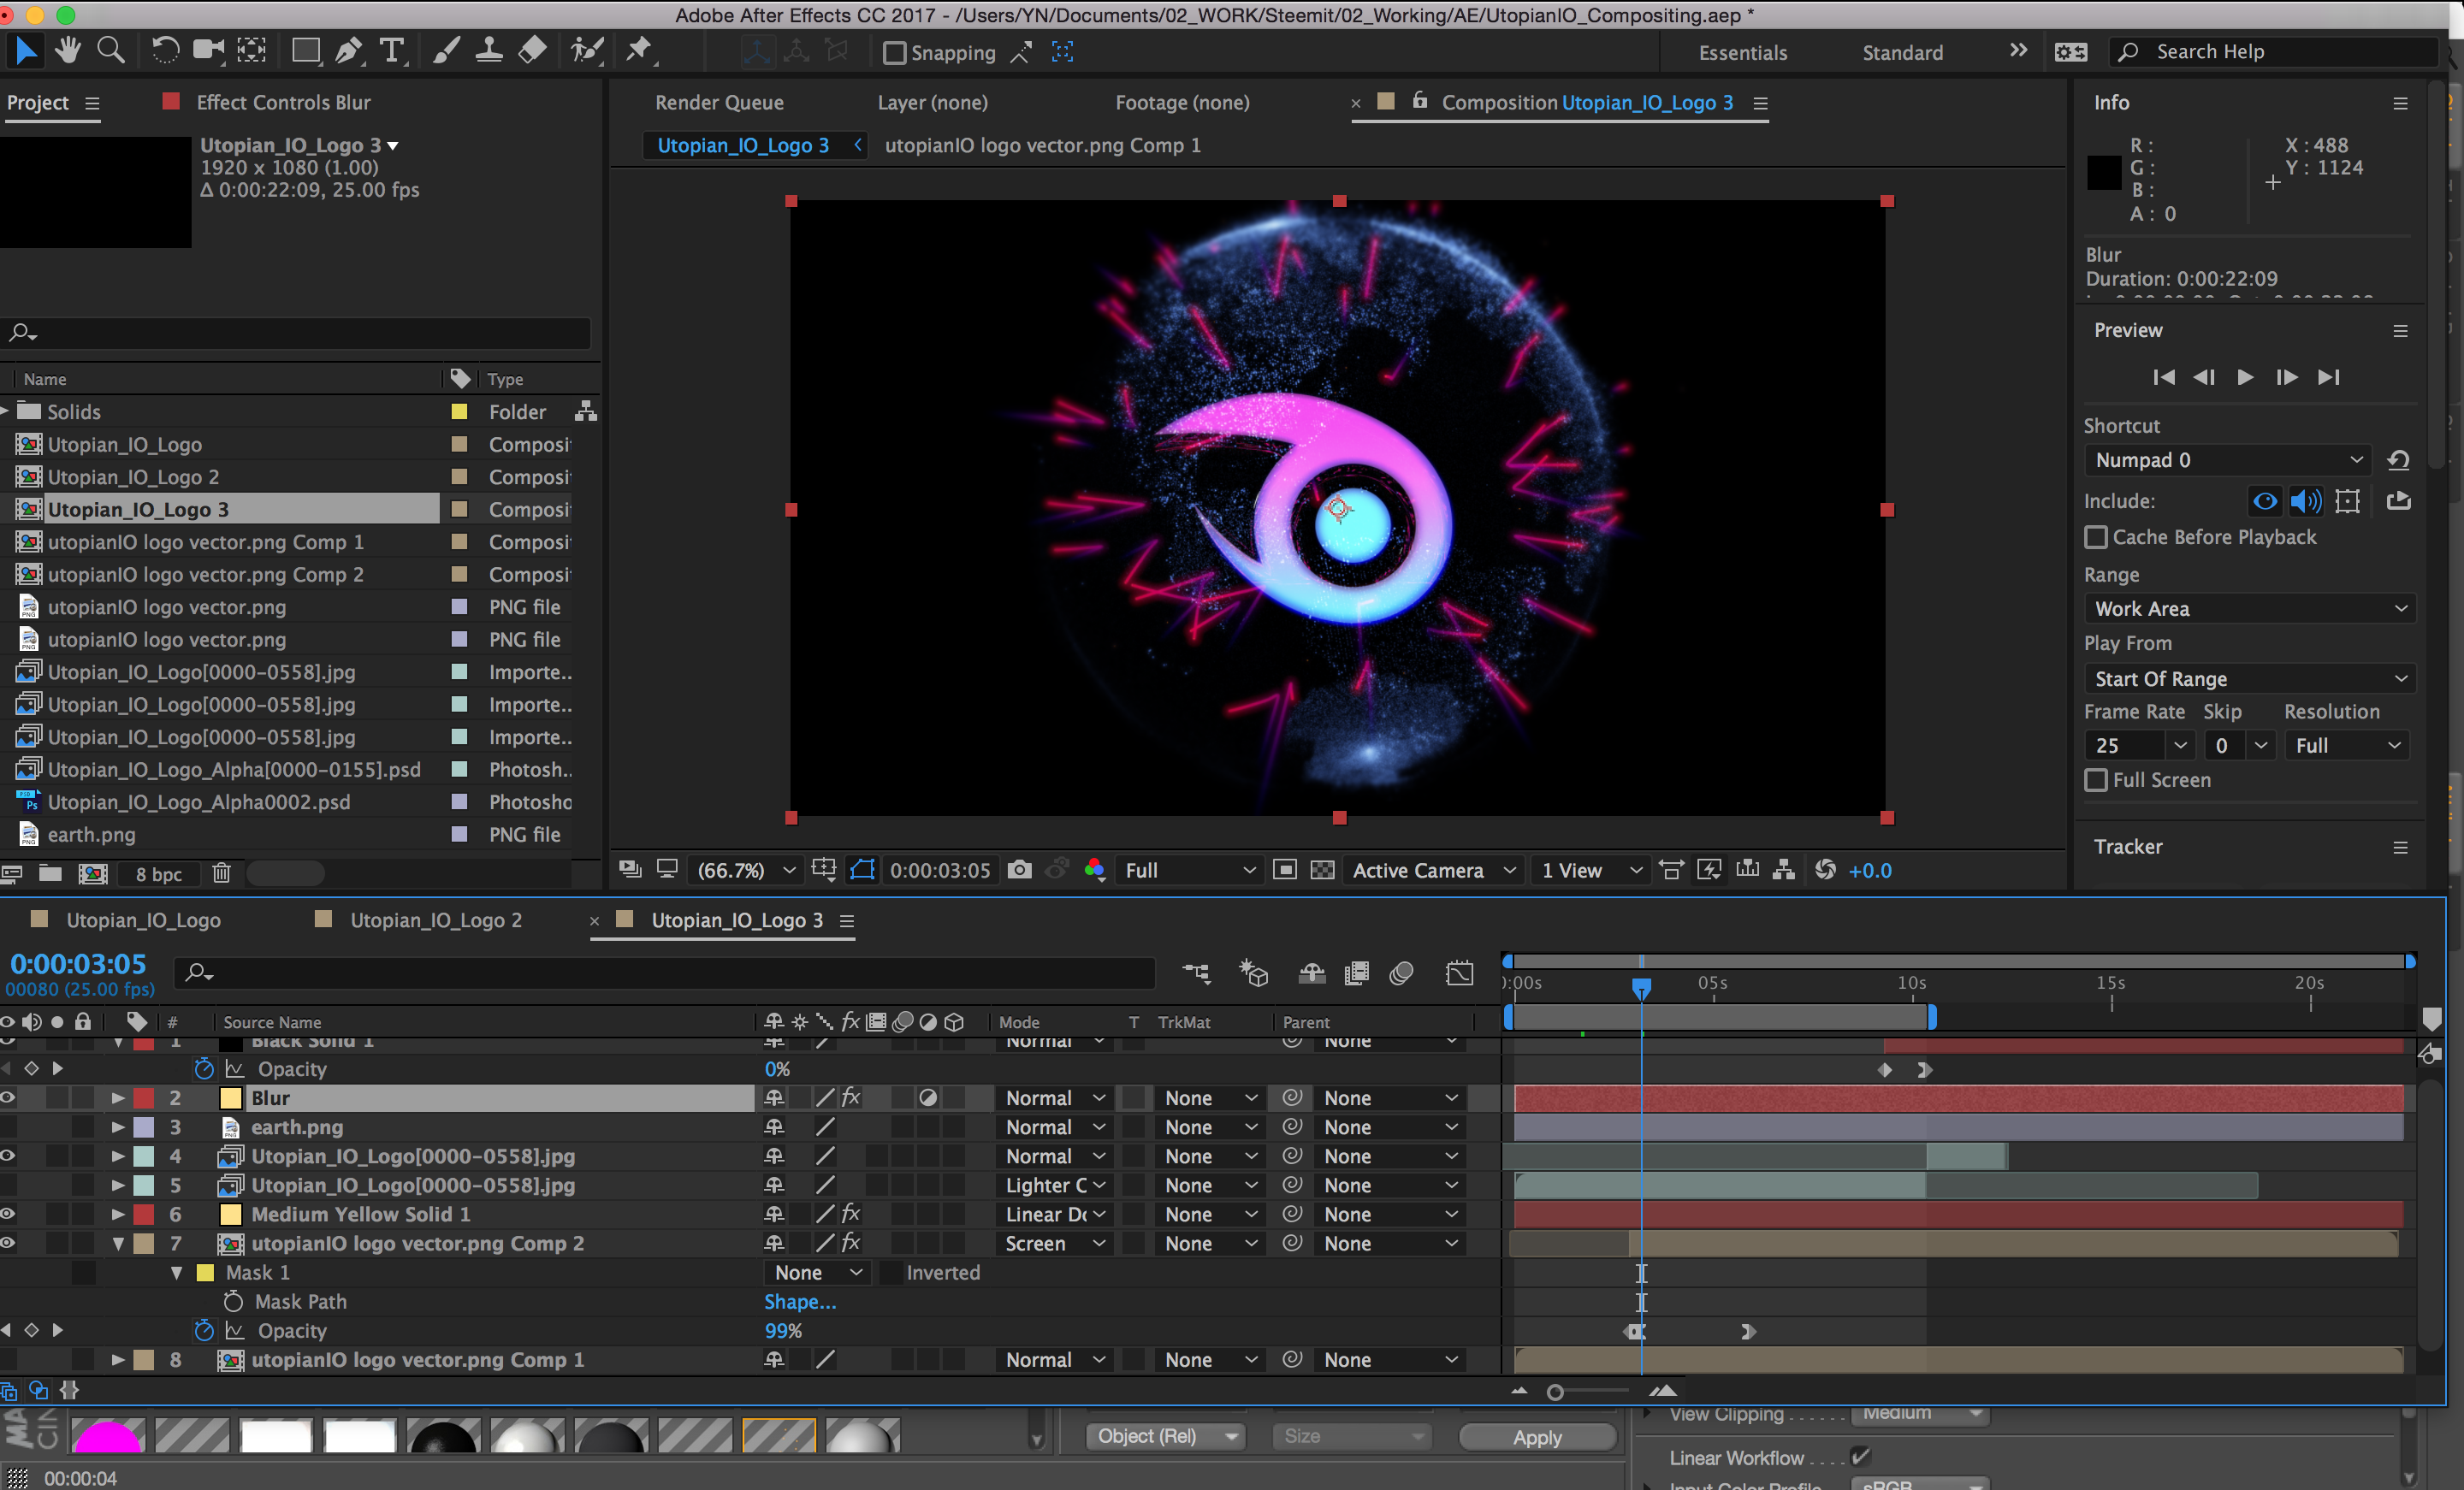2464x1490 pixels.
Task: Enable Full Screen preview checkbox
Action: click(x=2096, y=780)
